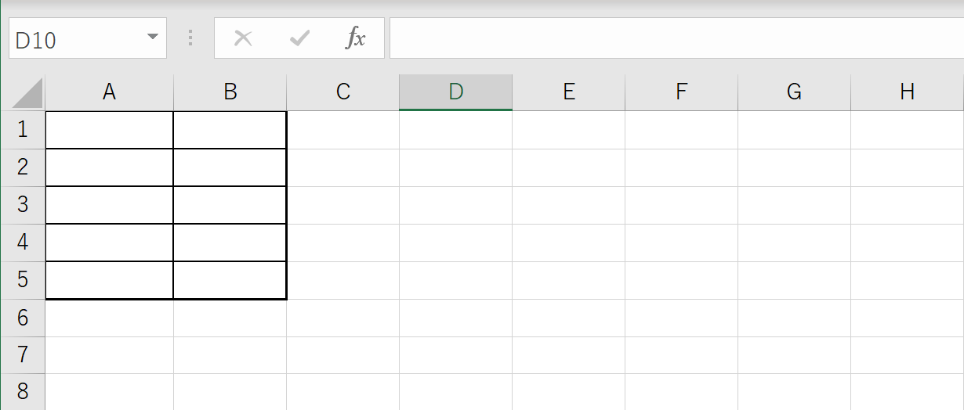
Task: Click bordered cell A5
Action: click(110, 280)
